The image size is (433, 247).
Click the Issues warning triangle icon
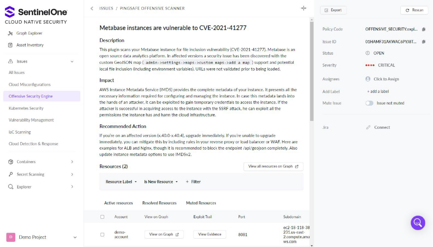pos(10,61)
